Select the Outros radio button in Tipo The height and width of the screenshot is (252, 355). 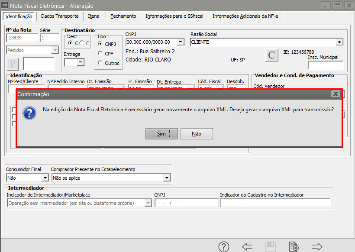(100, 63)
